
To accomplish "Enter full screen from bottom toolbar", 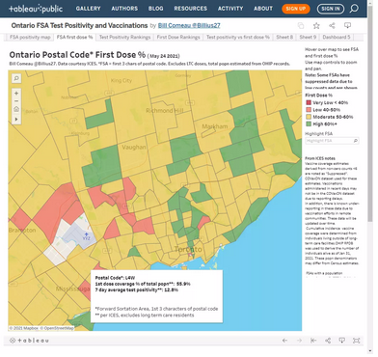I will click(x=356, y=341).
